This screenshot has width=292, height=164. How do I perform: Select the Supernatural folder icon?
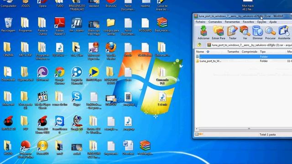[x=26, y=74]
